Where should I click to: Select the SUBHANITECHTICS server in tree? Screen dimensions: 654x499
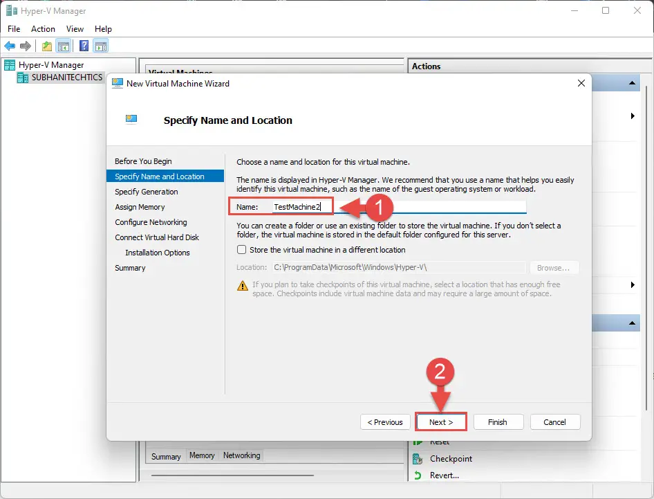[67, 78]
